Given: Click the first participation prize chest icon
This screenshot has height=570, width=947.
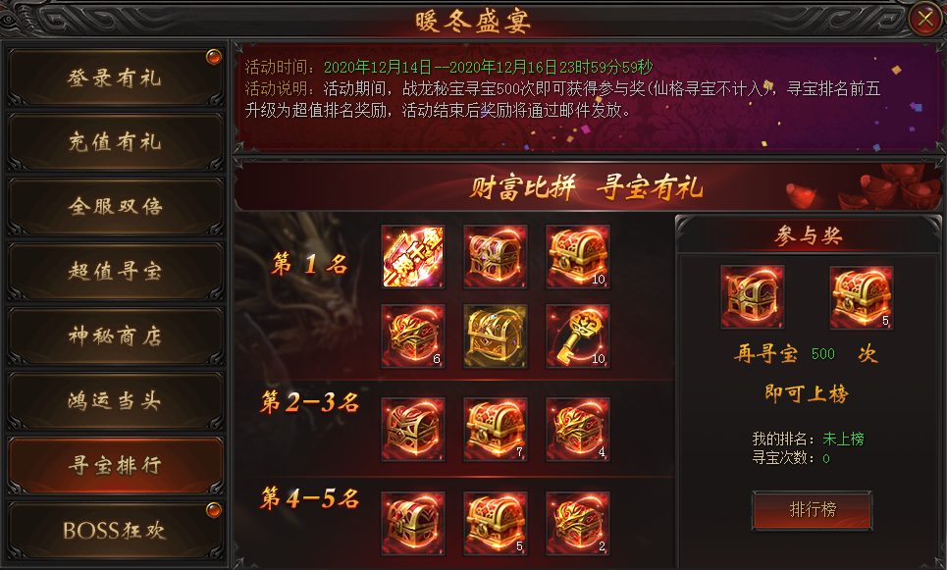Looking at the screenshot, I should tap(753, 297).
